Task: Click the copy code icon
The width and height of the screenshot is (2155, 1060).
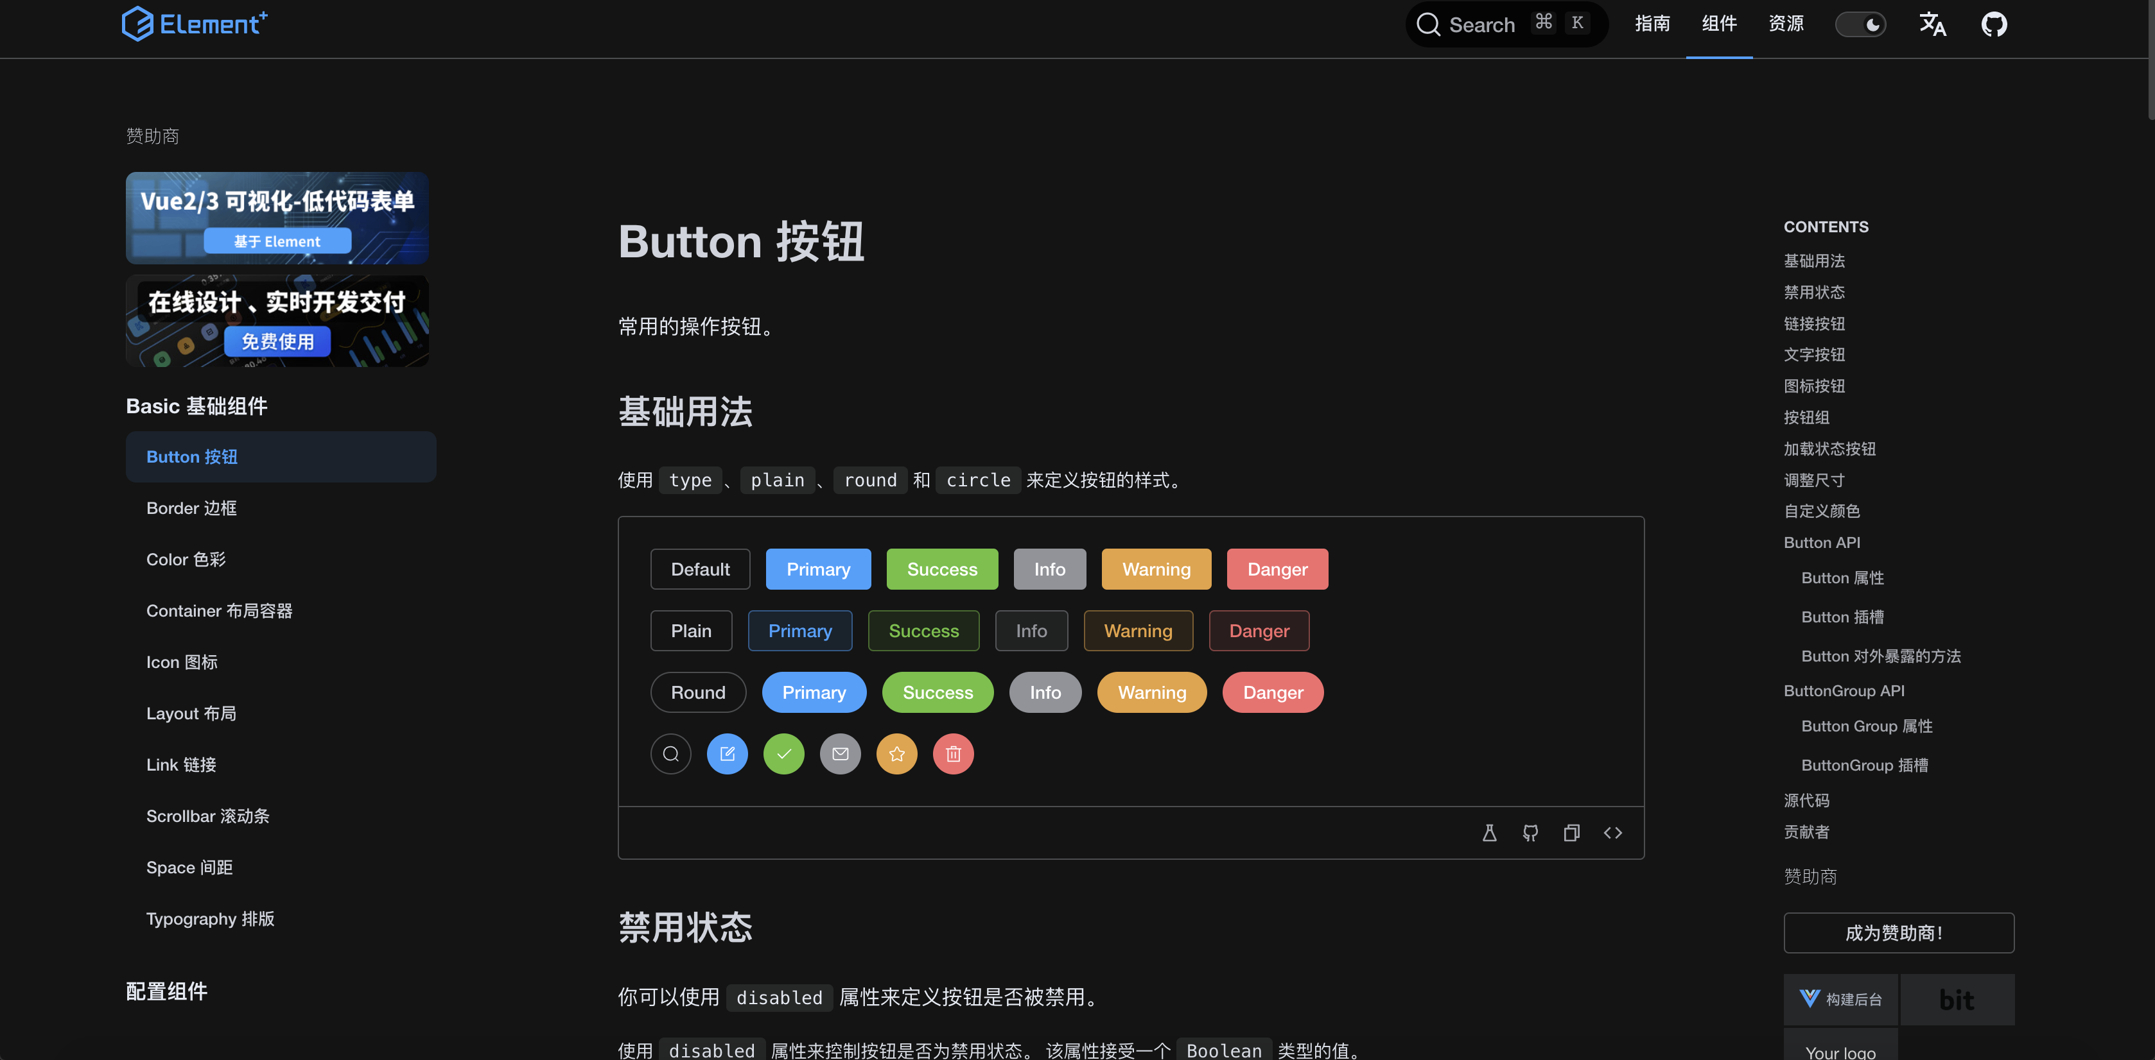Action: coord(1573,832)
